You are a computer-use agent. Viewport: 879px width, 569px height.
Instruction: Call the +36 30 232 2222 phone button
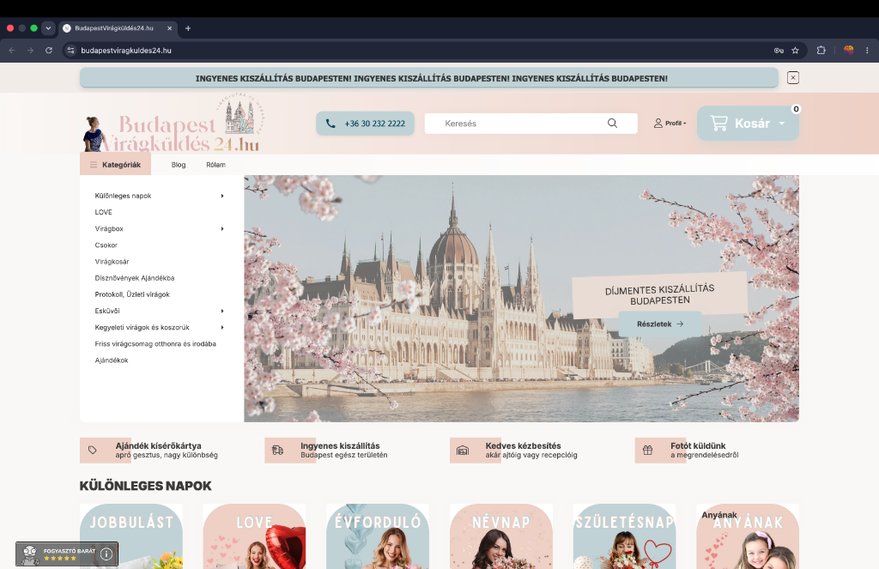[x=365, y=124]
